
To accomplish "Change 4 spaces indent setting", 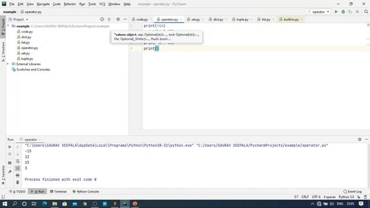I will pyautogui.click(x=330, y=197).
